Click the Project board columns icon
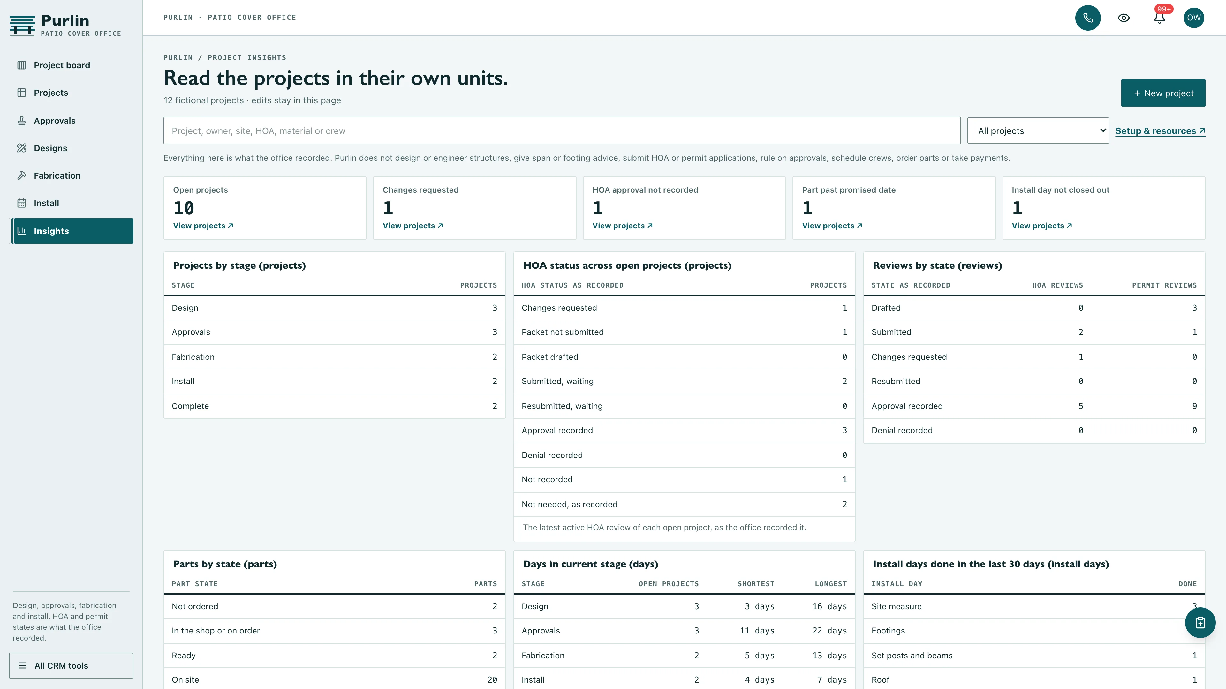The image size is (1226, 689). 22,65
